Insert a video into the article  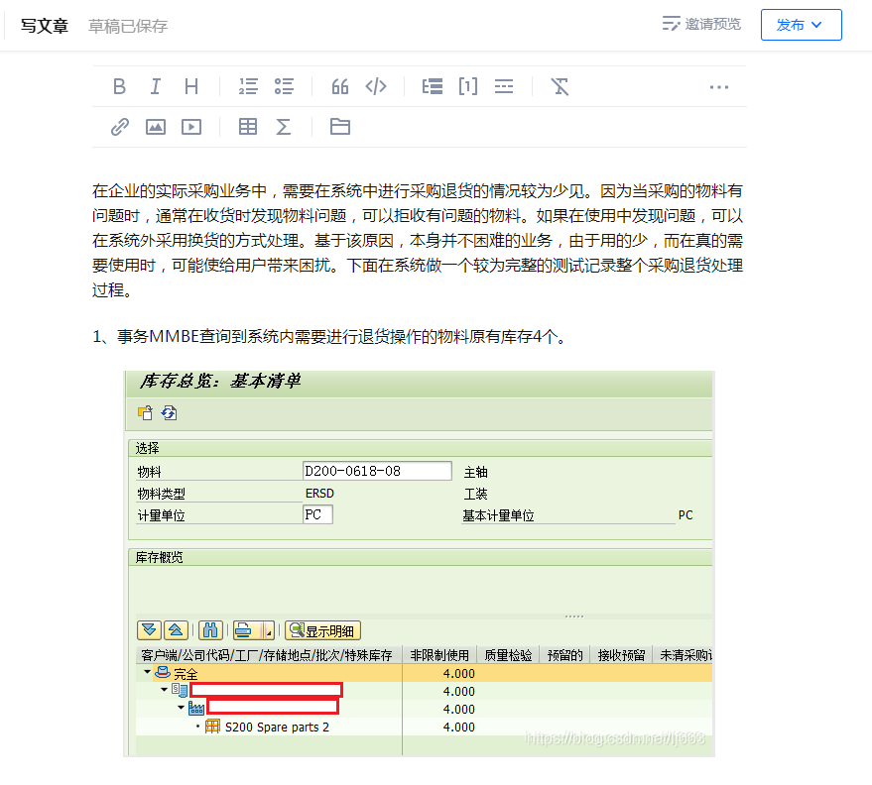click(191, 127)
